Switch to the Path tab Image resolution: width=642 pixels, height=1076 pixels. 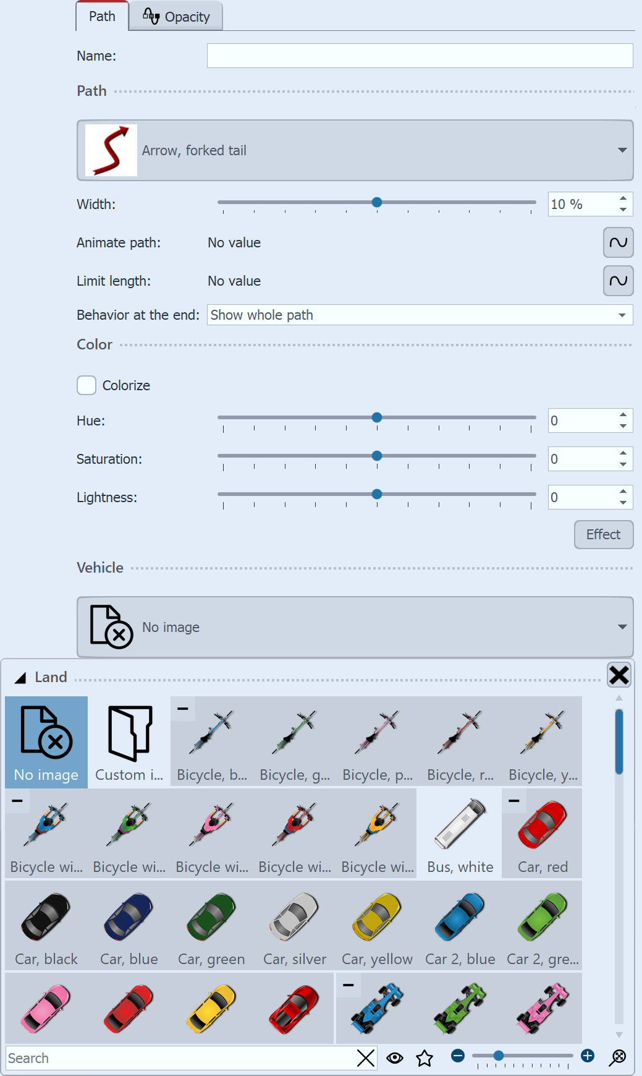click(x=102, y=16)
